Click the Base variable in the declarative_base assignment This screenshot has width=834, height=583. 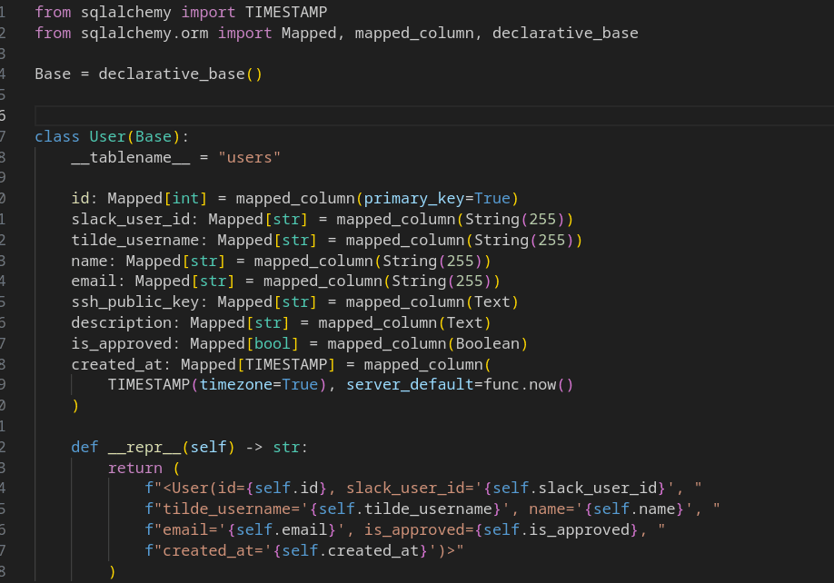point(53,74)
